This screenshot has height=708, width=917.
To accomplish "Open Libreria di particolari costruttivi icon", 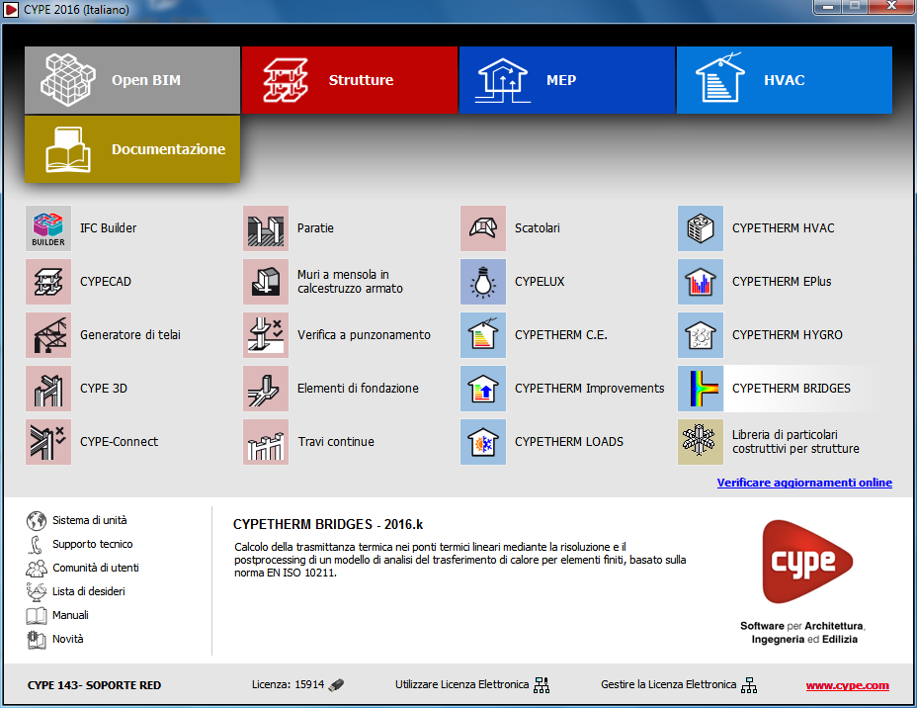I will point(701,442).
